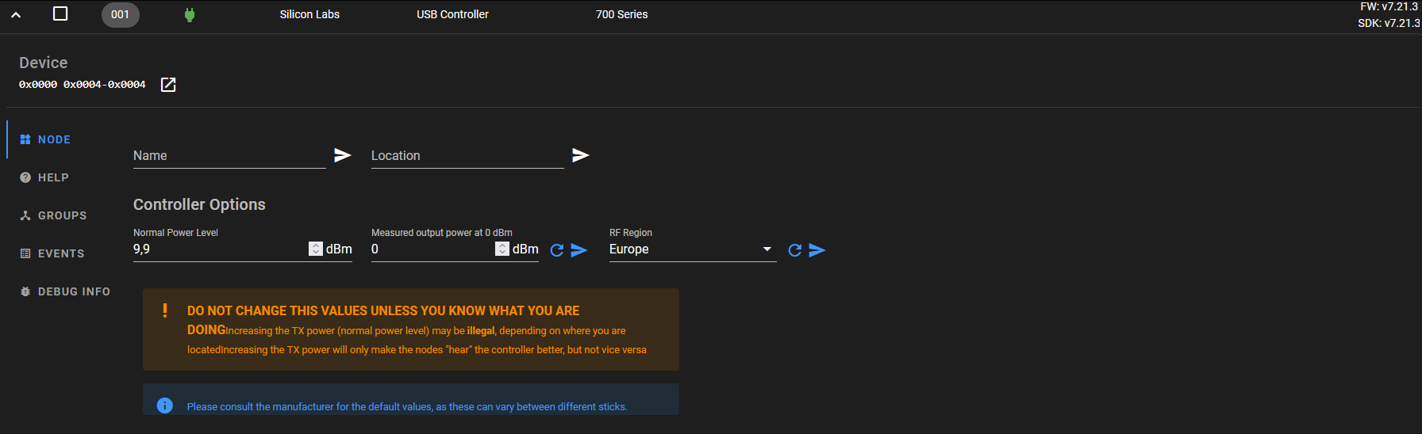Adjust the Normal Power Level stepper

(x=316, y=249)
